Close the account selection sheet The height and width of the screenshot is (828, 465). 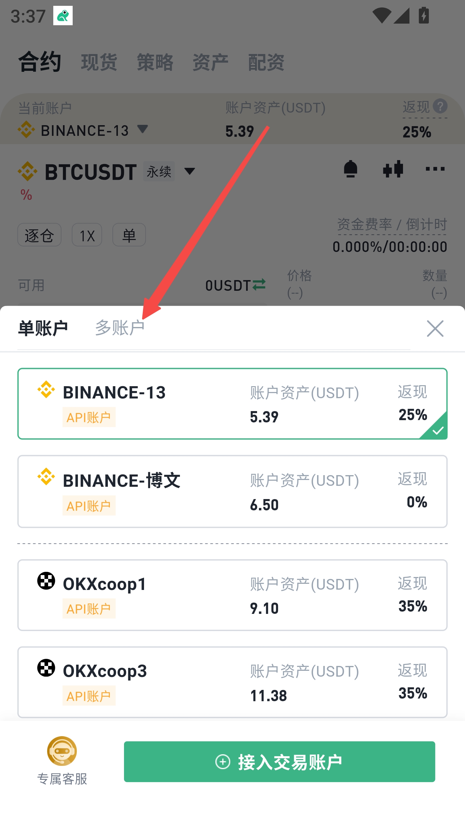pyautogui.click(x=435, y=329)
